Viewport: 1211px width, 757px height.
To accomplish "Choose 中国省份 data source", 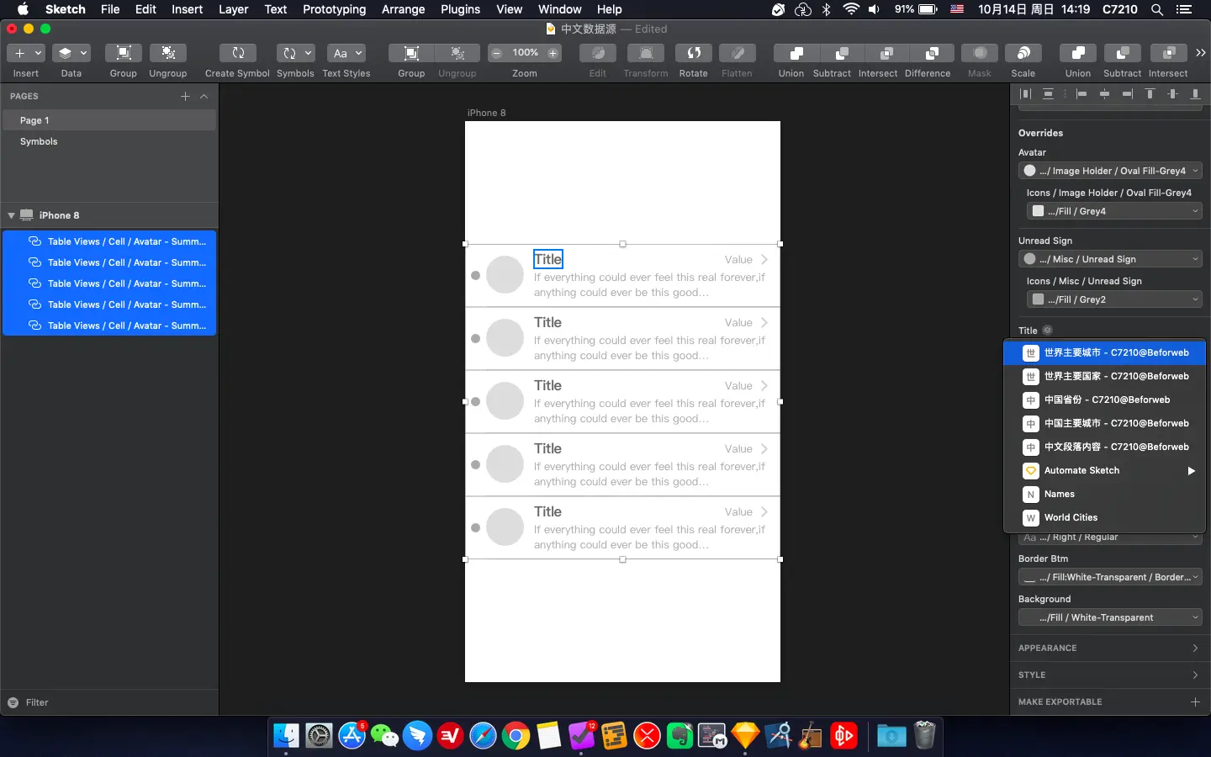I will click(x=1105, y=400).
